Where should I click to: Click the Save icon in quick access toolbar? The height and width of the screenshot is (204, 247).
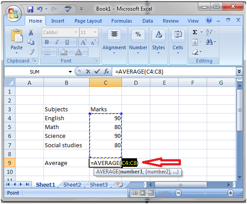pyautogui.click(x=30, y=9)
